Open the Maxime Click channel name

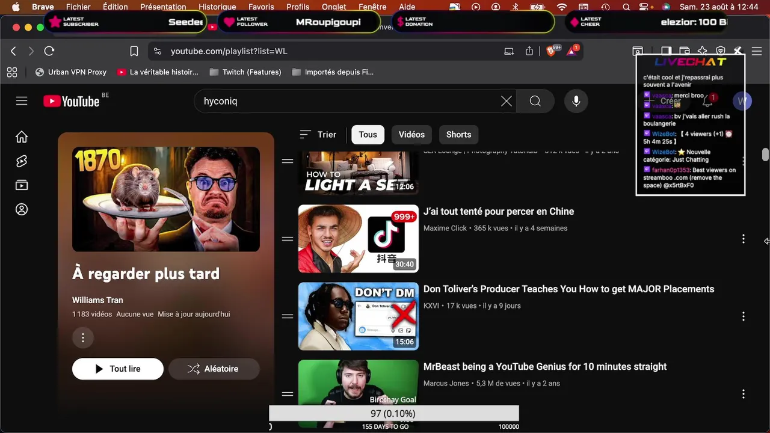(445, 229)
